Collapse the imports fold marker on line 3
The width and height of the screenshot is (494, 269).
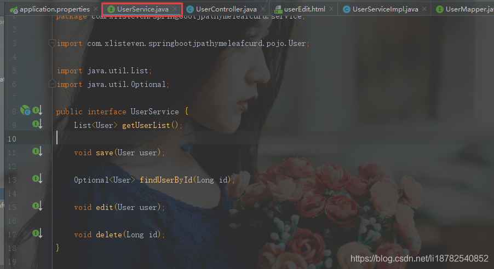tap(52, 43)
